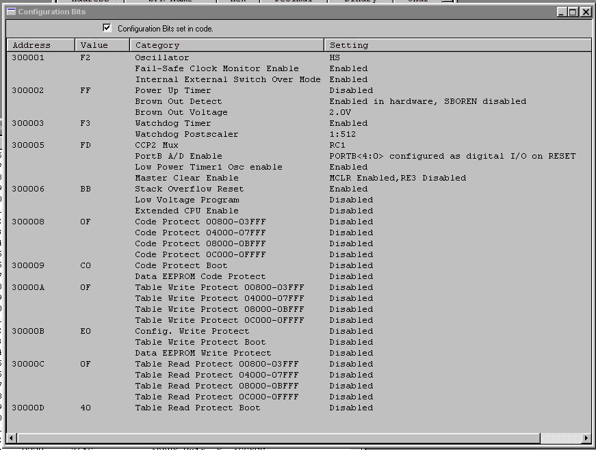Click the Category column header

[226, 45]
